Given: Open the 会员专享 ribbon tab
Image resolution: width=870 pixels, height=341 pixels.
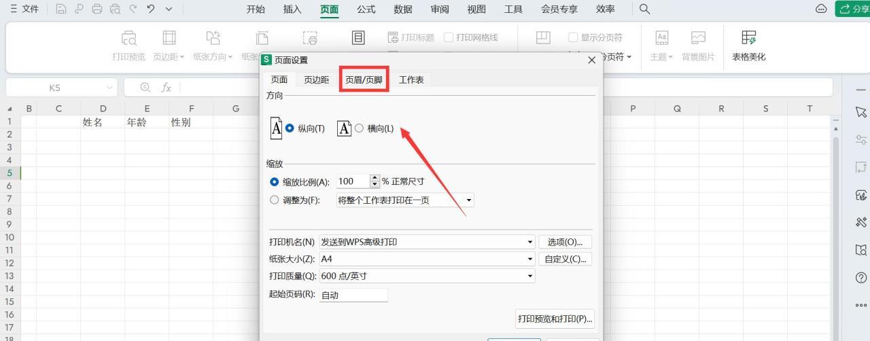Looking at the screenshot, I should tap(560, 10).
